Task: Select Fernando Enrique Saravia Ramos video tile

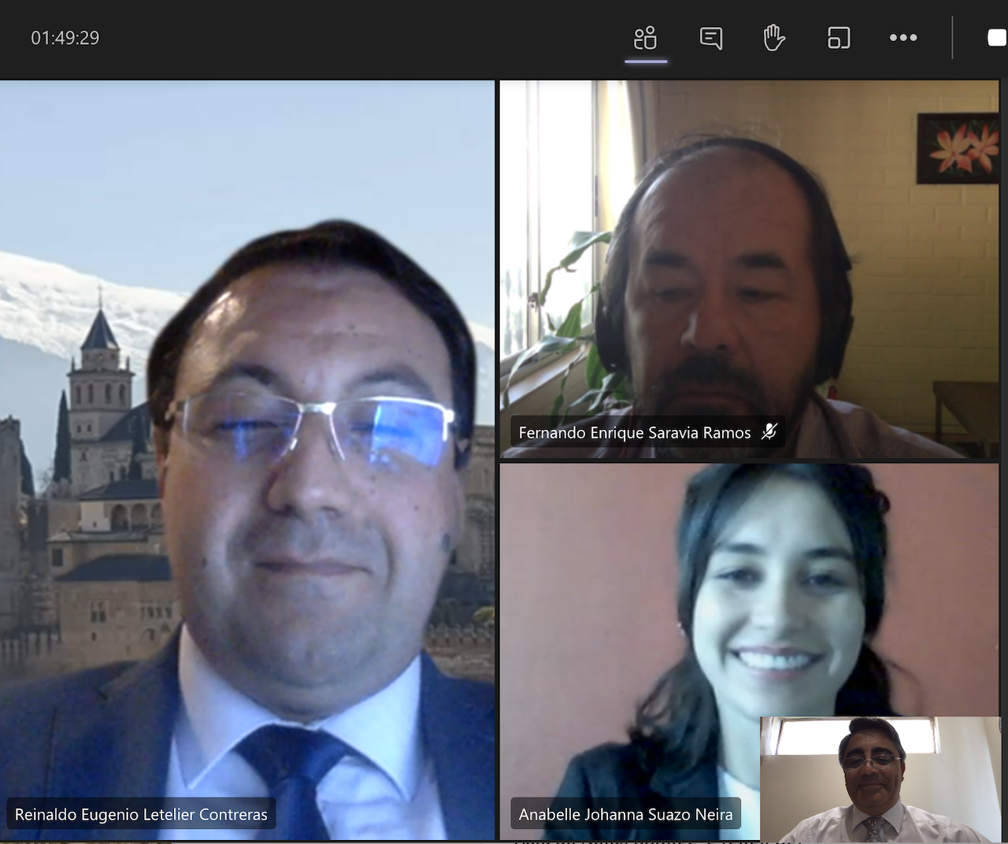Action: pyautogui.click(x=750, y=269)
